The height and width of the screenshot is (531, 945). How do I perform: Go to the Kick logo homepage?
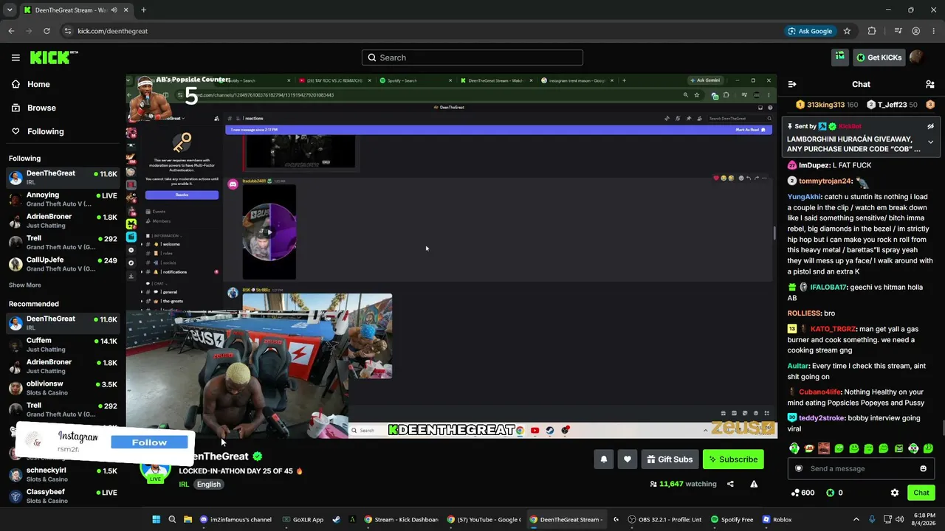54,58
